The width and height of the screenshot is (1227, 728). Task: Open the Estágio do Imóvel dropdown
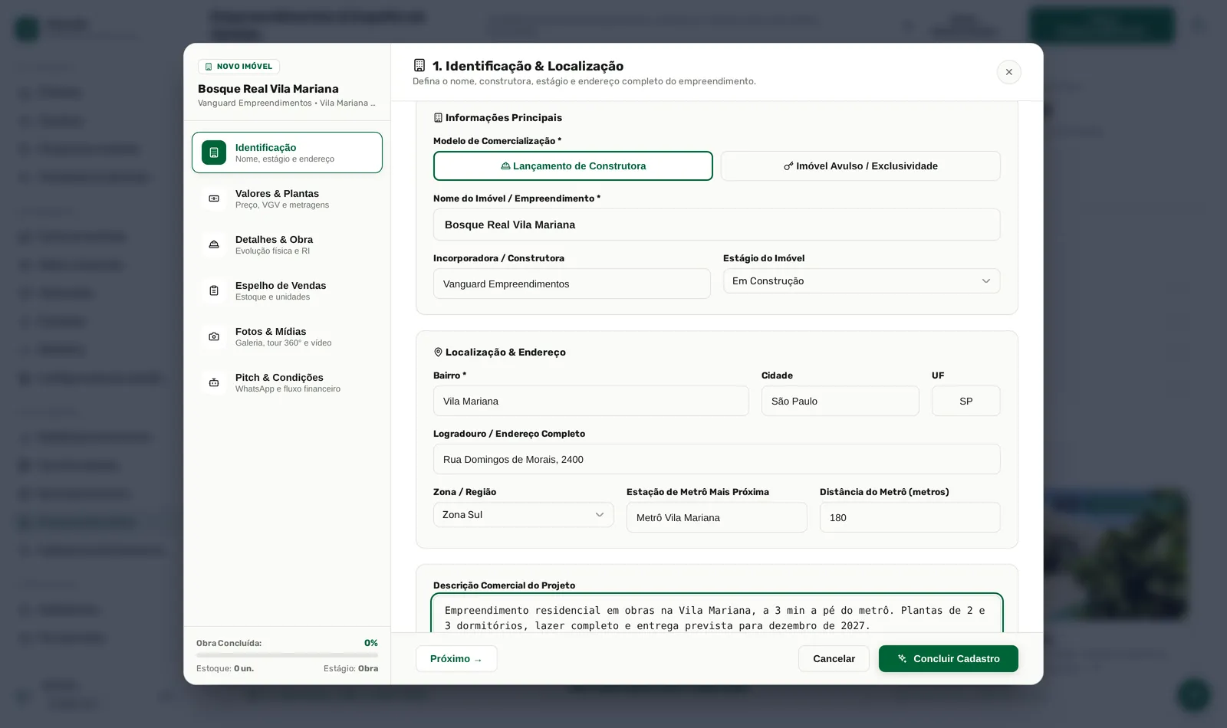click(862, 281)
